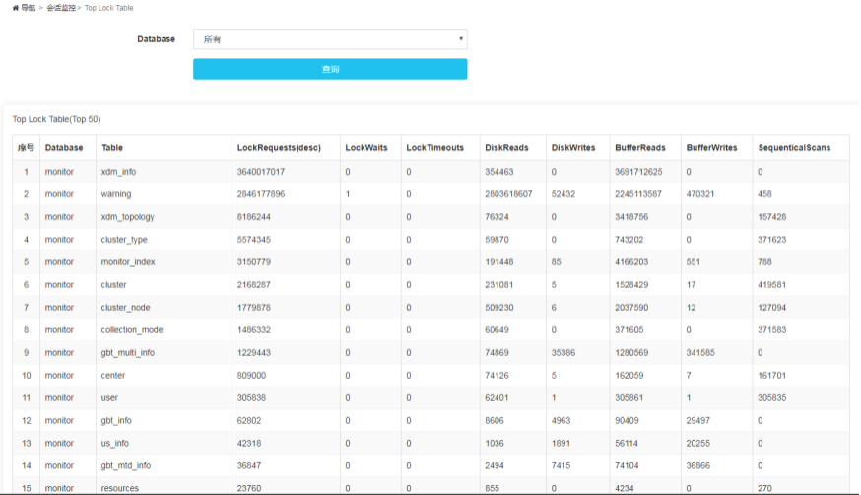Screen dimensions: 861x495
Task: Open the 会话监控 breadcrumb link
Action: click(61, 8)
